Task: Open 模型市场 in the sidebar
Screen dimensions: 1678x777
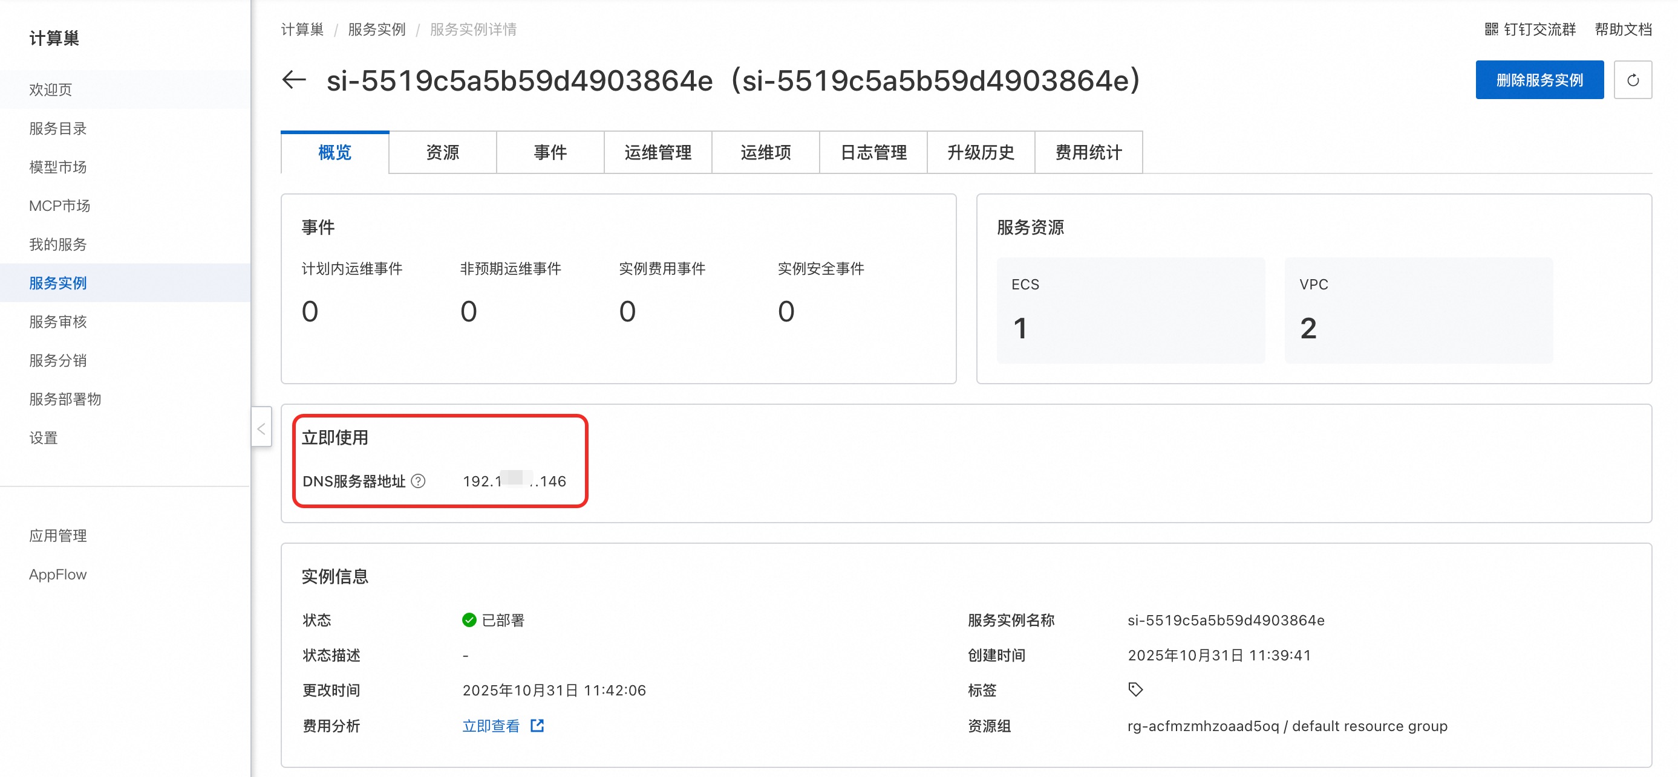Action: coord(57,167)
